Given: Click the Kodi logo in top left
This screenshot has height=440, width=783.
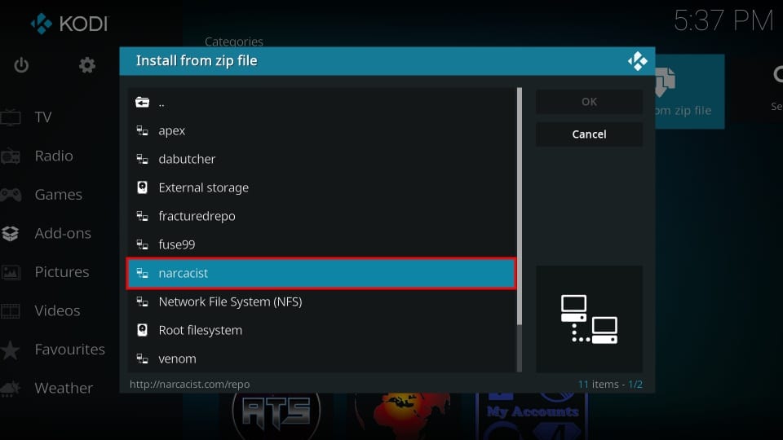Looking at the screenshot, I should pos(69,24).
